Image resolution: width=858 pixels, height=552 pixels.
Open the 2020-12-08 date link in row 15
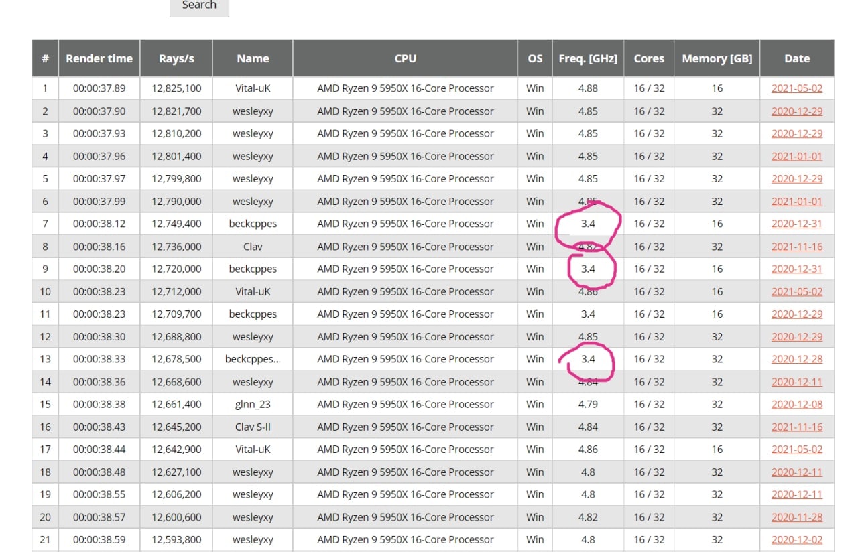[x=797, y=404]
